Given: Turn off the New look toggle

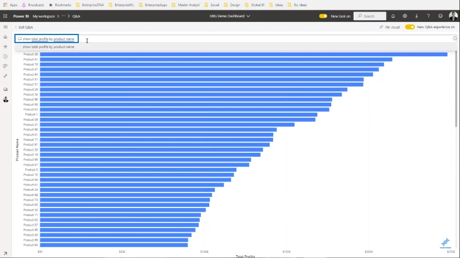Looking at the screenshot, I should click(x=323, y=16).
